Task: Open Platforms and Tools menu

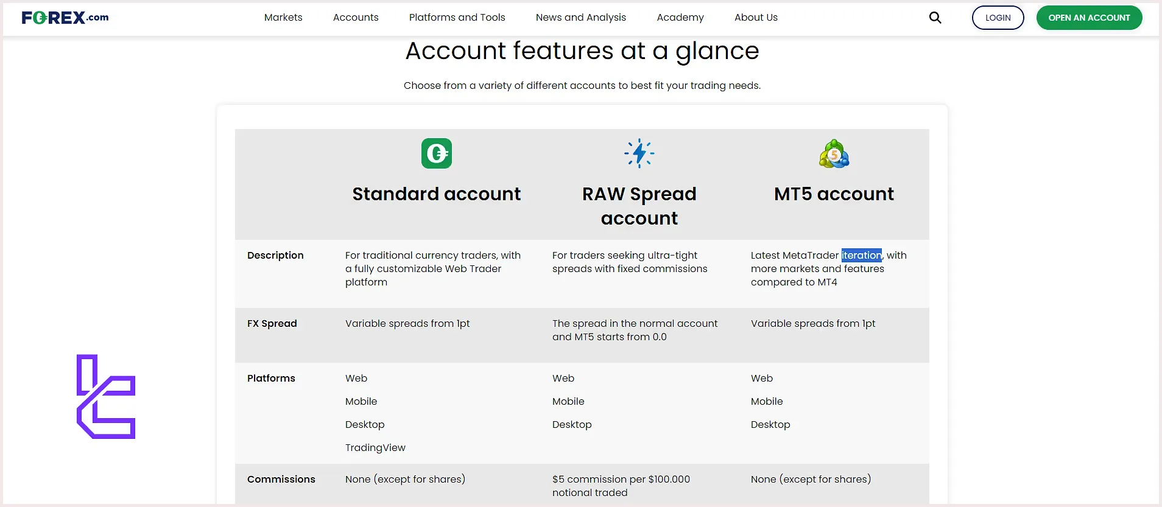Action: [x=457, y=18]
